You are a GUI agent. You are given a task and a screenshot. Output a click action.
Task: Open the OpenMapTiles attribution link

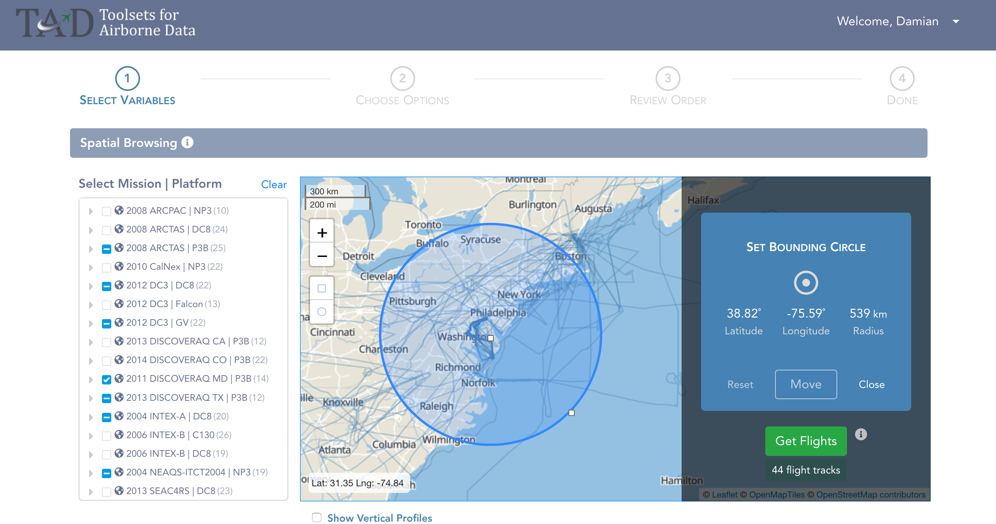pos(777,494)
